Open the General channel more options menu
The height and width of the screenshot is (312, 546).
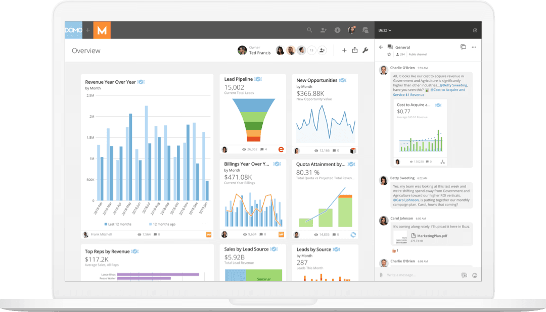(474, 47)
